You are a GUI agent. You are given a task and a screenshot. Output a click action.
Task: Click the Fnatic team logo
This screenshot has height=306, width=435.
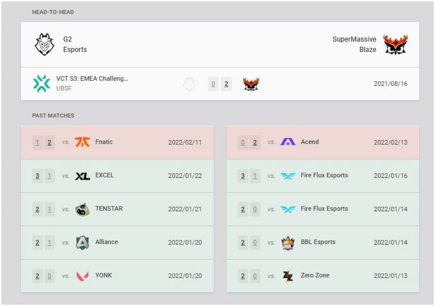click(82, 142)
